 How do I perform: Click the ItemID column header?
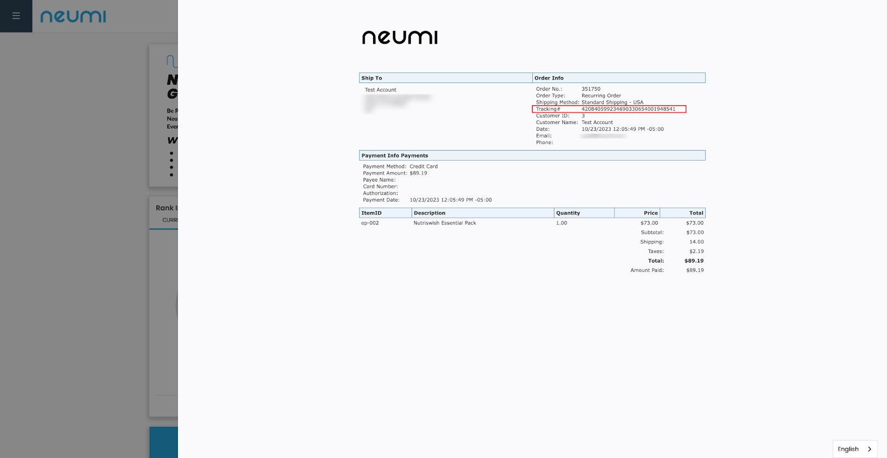[371, 213]
